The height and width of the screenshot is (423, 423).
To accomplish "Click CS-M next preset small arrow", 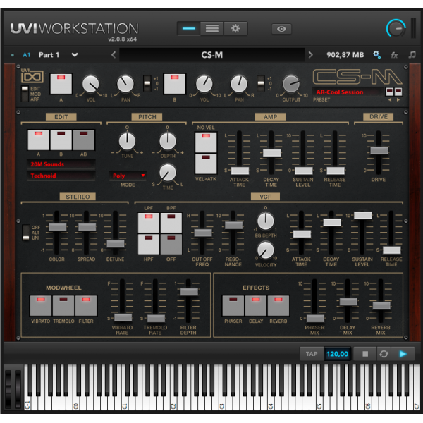I will point(398,100).
